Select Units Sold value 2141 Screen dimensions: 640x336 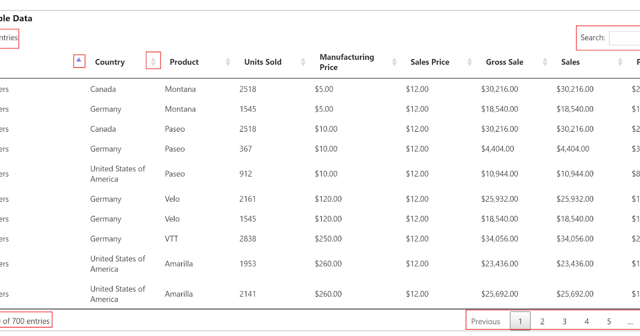[x=247, y=294]
